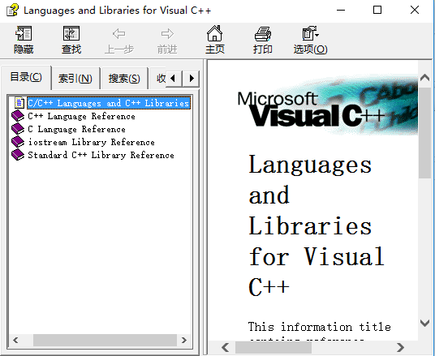The width and height of the screenshot is (435, 356).
Task: Click topic pane horizontal scroll-left arrow
Action: pyautogui.click(x=226, y=347)
